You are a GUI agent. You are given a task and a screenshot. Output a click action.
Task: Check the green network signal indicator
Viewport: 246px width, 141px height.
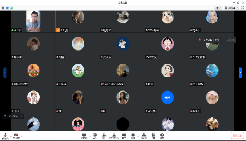(x=12, y=8)
